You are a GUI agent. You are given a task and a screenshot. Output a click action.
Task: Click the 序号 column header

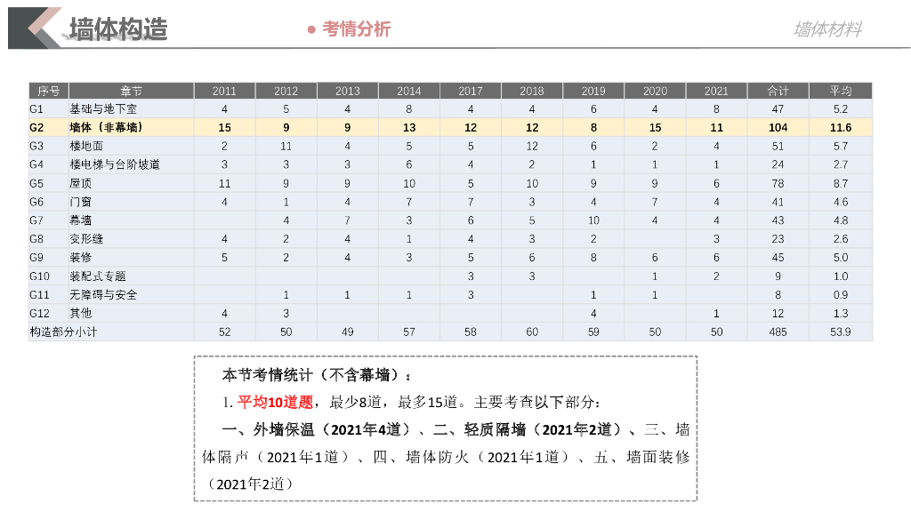pos(49,91)
